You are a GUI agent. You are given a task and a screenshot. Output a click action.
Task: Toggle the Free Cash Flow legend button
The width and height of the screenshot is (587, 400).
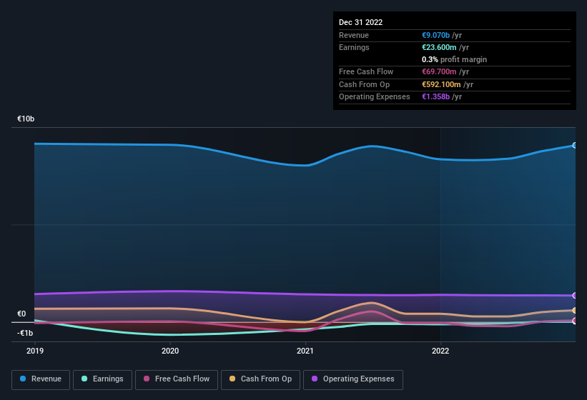tap(177, 379)
